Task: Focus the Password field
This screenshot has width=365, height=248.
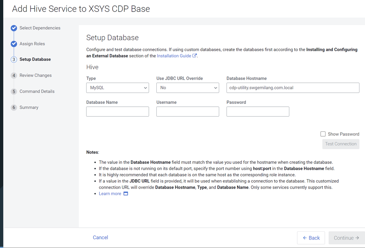Action: (x=258, y=111)
